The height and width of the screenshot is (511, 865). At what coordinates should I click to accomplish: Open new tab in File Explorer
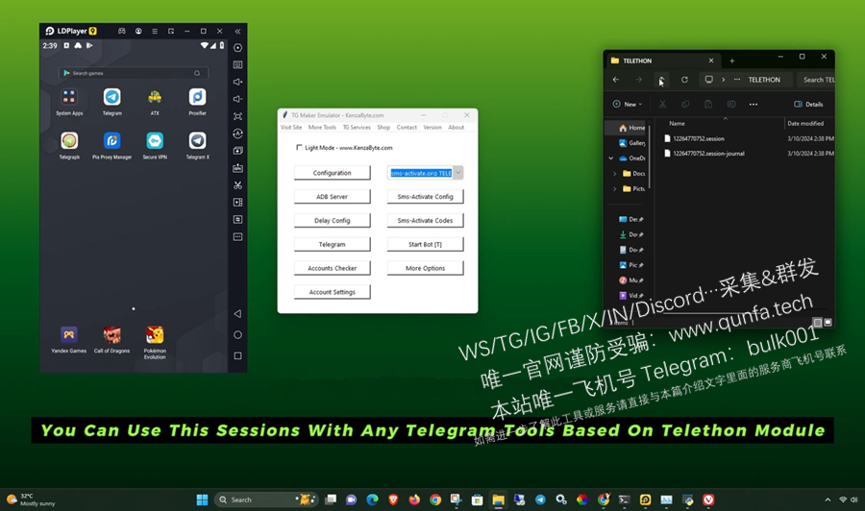[x=732, y=61]
